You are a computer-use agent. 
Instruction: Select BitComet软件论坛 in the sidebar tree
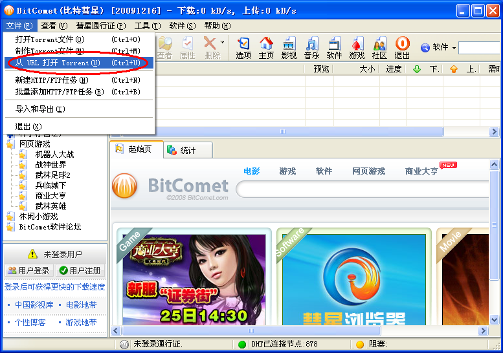pos(50,227)
